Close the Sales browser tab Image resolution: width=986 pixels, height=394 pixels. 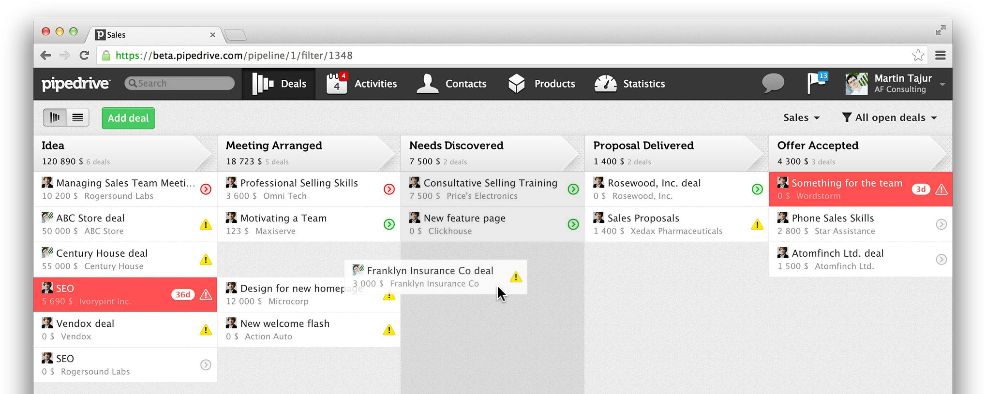tap(212, 35)
